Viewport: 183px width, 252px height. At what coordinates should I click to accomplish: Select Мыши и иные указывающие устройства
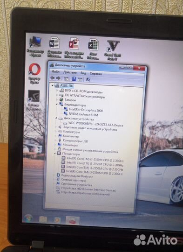(90, 151)
